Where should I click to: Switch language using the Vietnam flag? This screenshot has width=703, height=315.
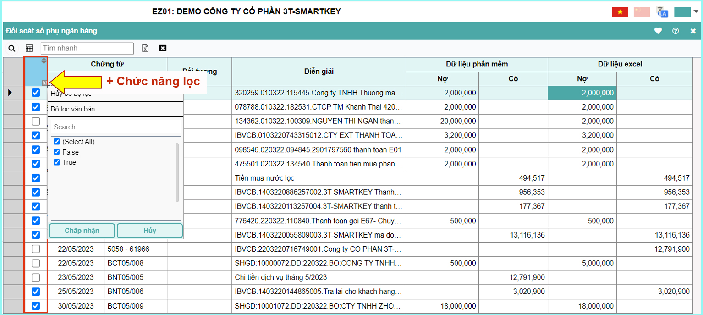click(x=620, y=12)
